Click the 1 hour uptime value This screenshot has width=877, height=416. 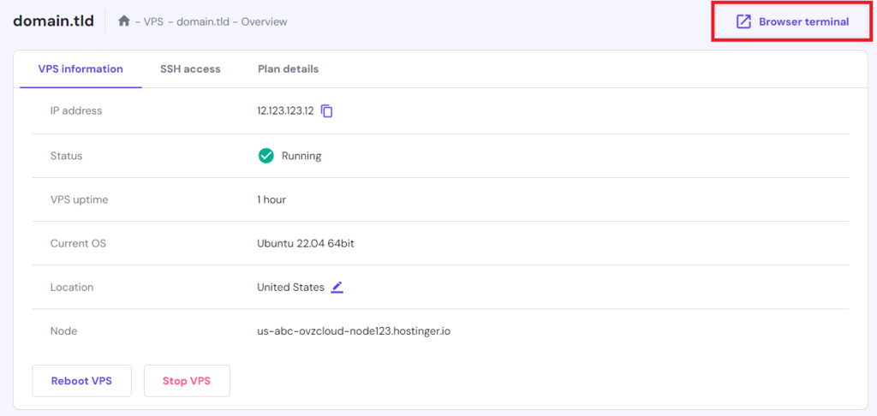pos(271,199)
